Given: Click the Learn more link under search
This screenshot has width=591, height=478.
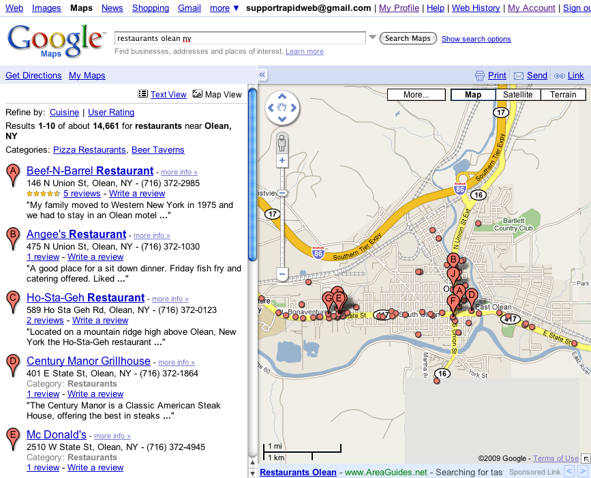Looking at the screenshot, I should (305, 51).
